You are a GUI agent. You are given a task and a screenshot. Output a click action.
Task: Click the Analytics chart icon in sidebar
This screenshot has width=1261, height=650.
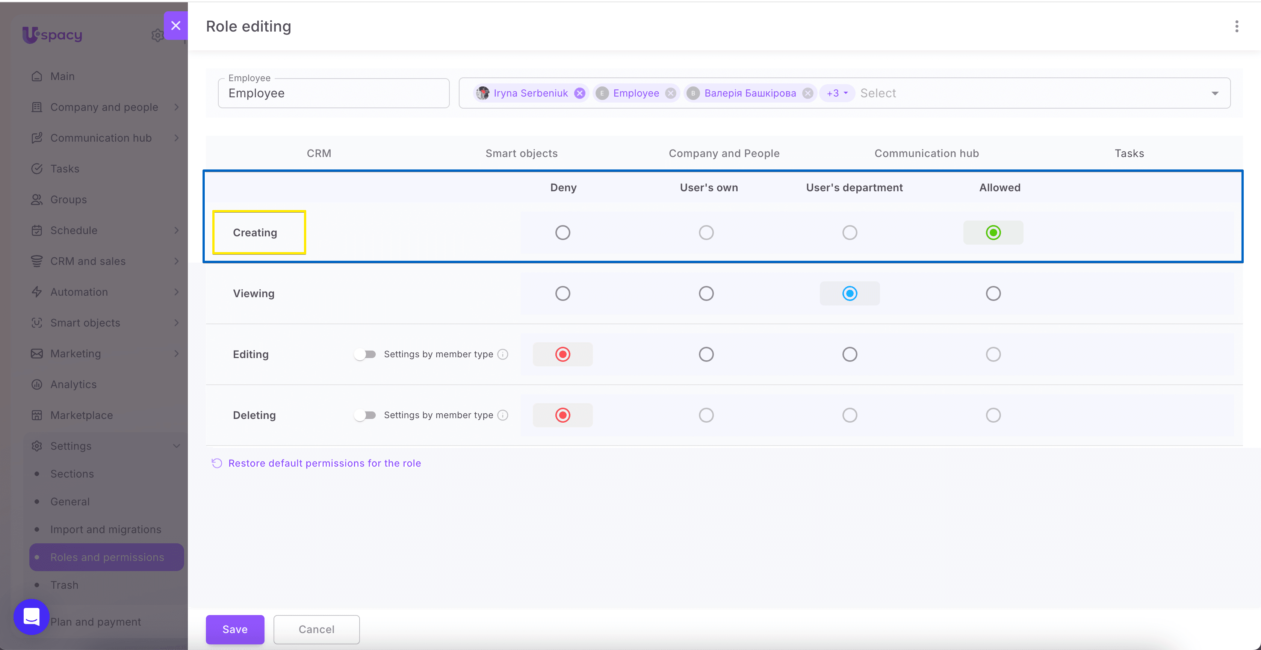[37, 384]
